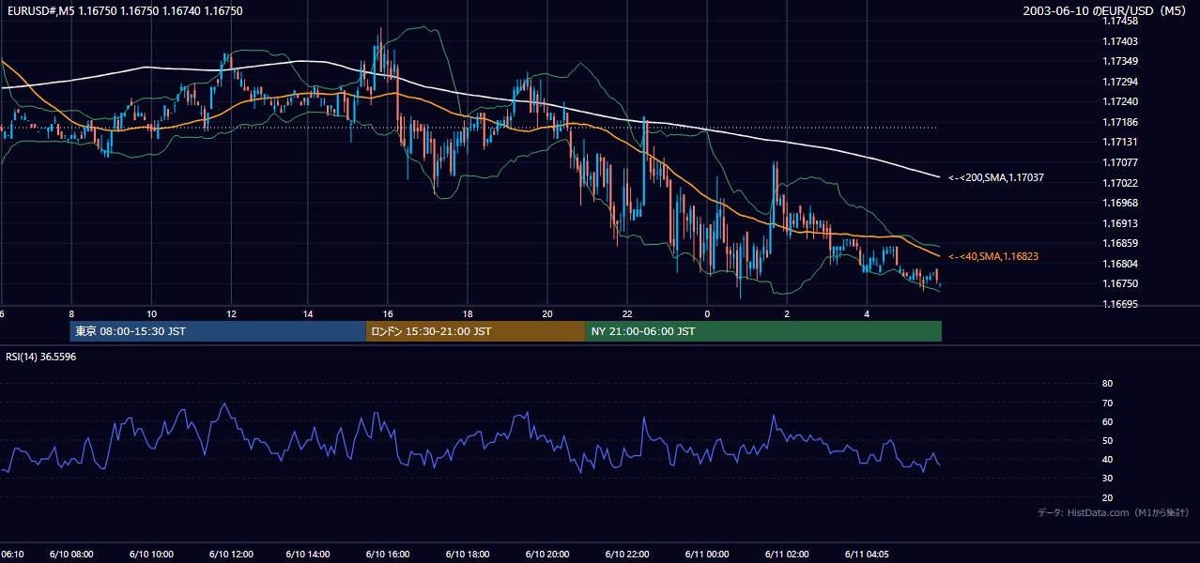Viewport: 1200px width, 563px height.
Task: Click price axis label 1.16750
Action: tap(1120, 283)
